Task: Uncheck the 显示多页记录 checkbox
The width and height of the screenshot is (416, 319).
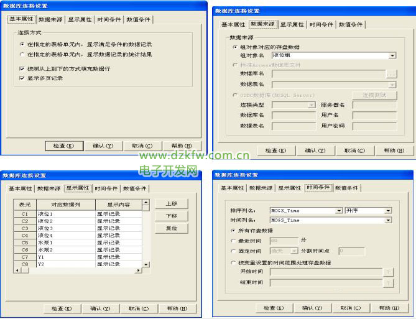Action: point(22,78)
